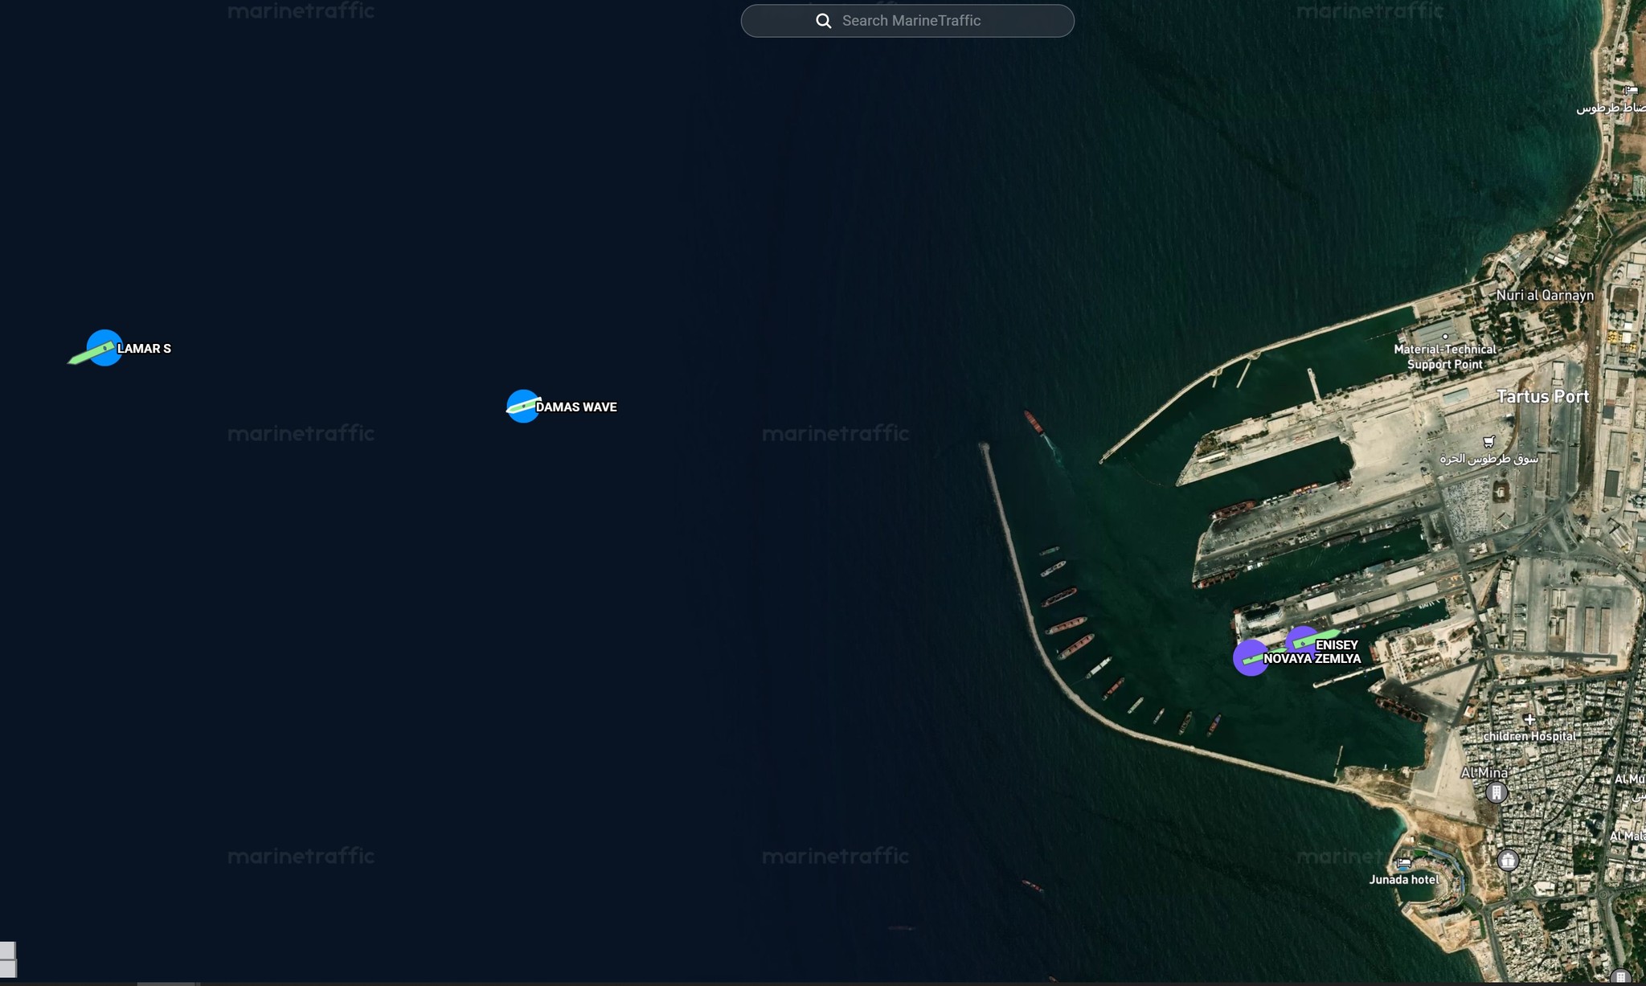
Task: Select the DAMAS WAVE vessel marker
Action: click(x=522, y=407)
